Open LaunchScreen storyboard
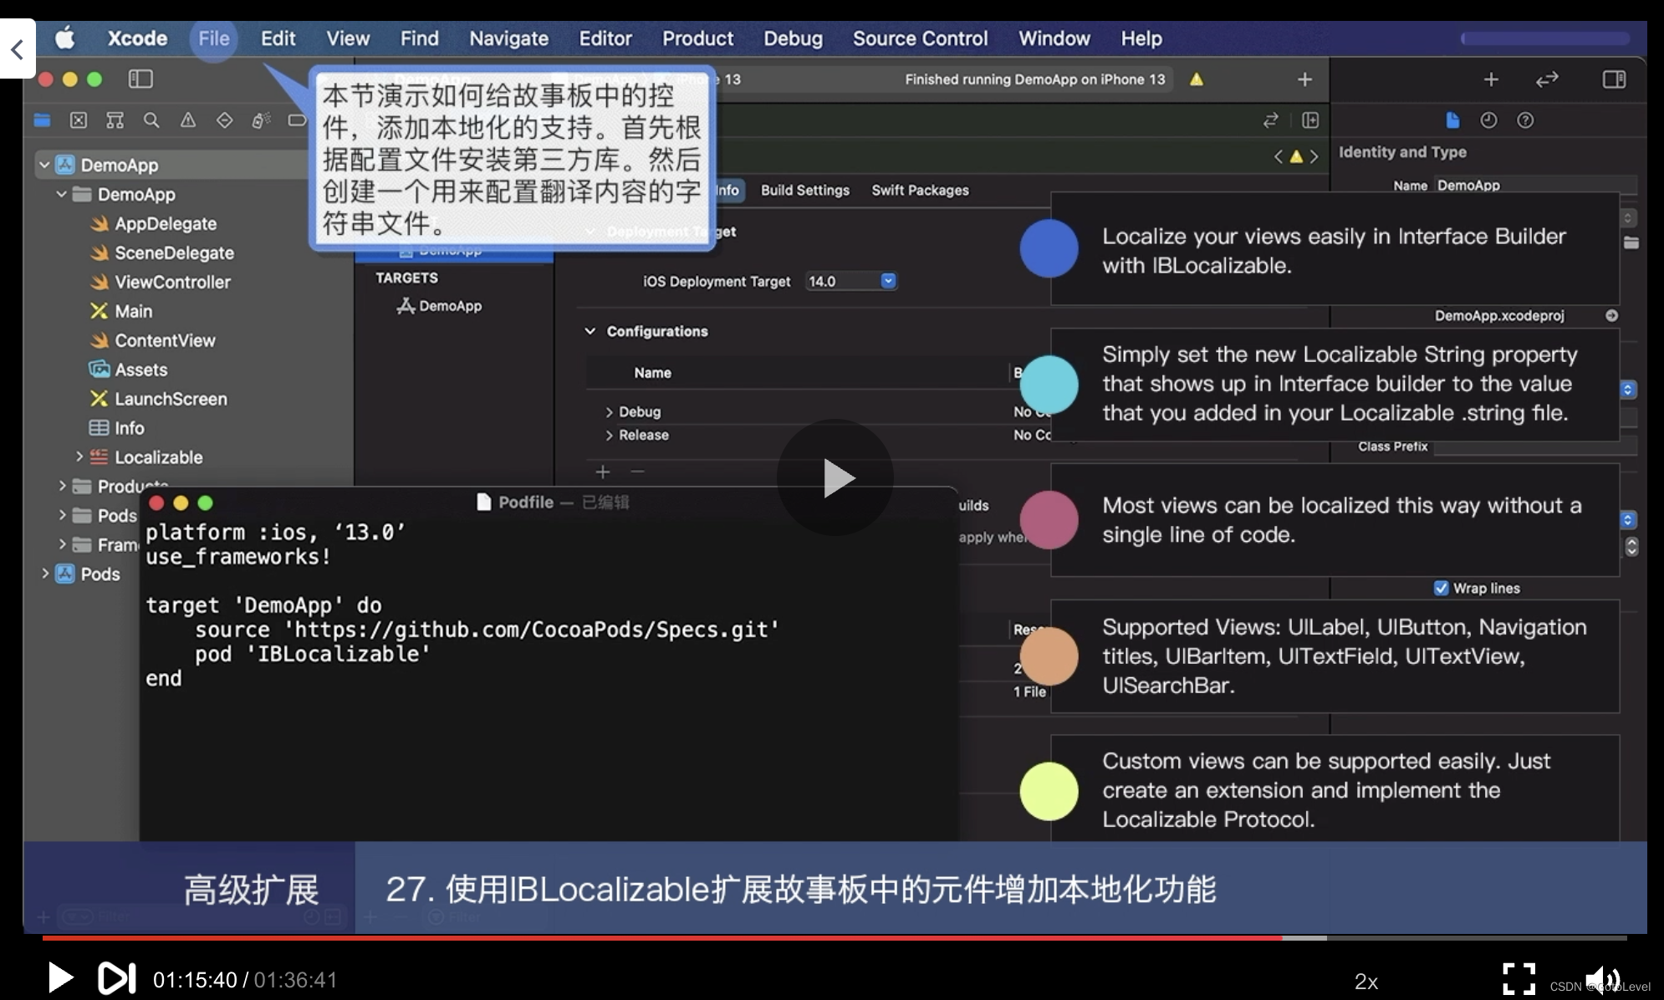This screenshot has width=1664, height=1000. pyautogui.click(x=171, y=399)
